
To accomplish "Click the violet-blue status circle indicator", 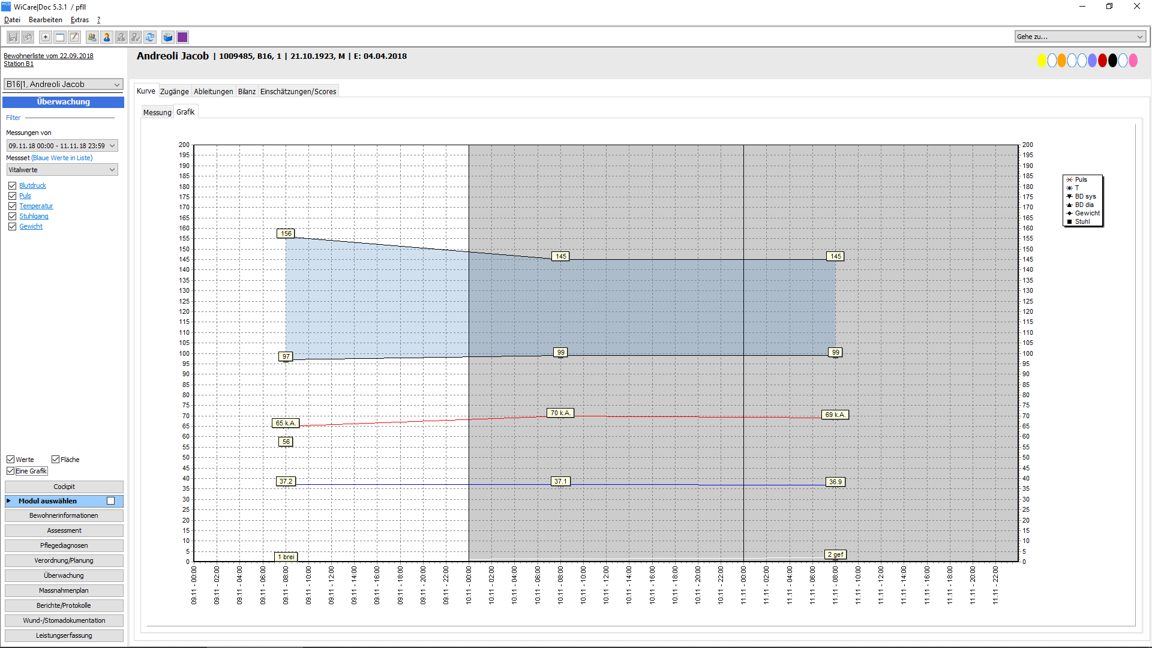I will pyautogui.click(x=1093, y=61).
